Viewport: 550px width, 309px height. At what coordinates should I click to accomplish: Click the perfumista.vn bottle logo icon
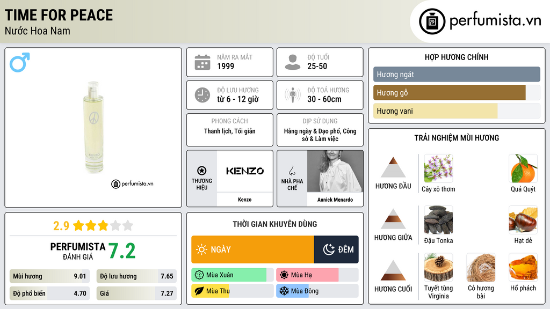(432, 21)
